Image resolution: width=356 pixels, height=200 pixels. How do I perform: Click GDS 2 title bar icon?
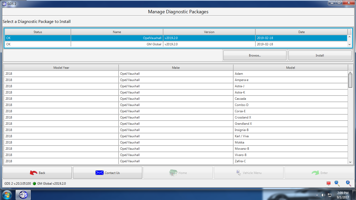click(x=4, y=4)
